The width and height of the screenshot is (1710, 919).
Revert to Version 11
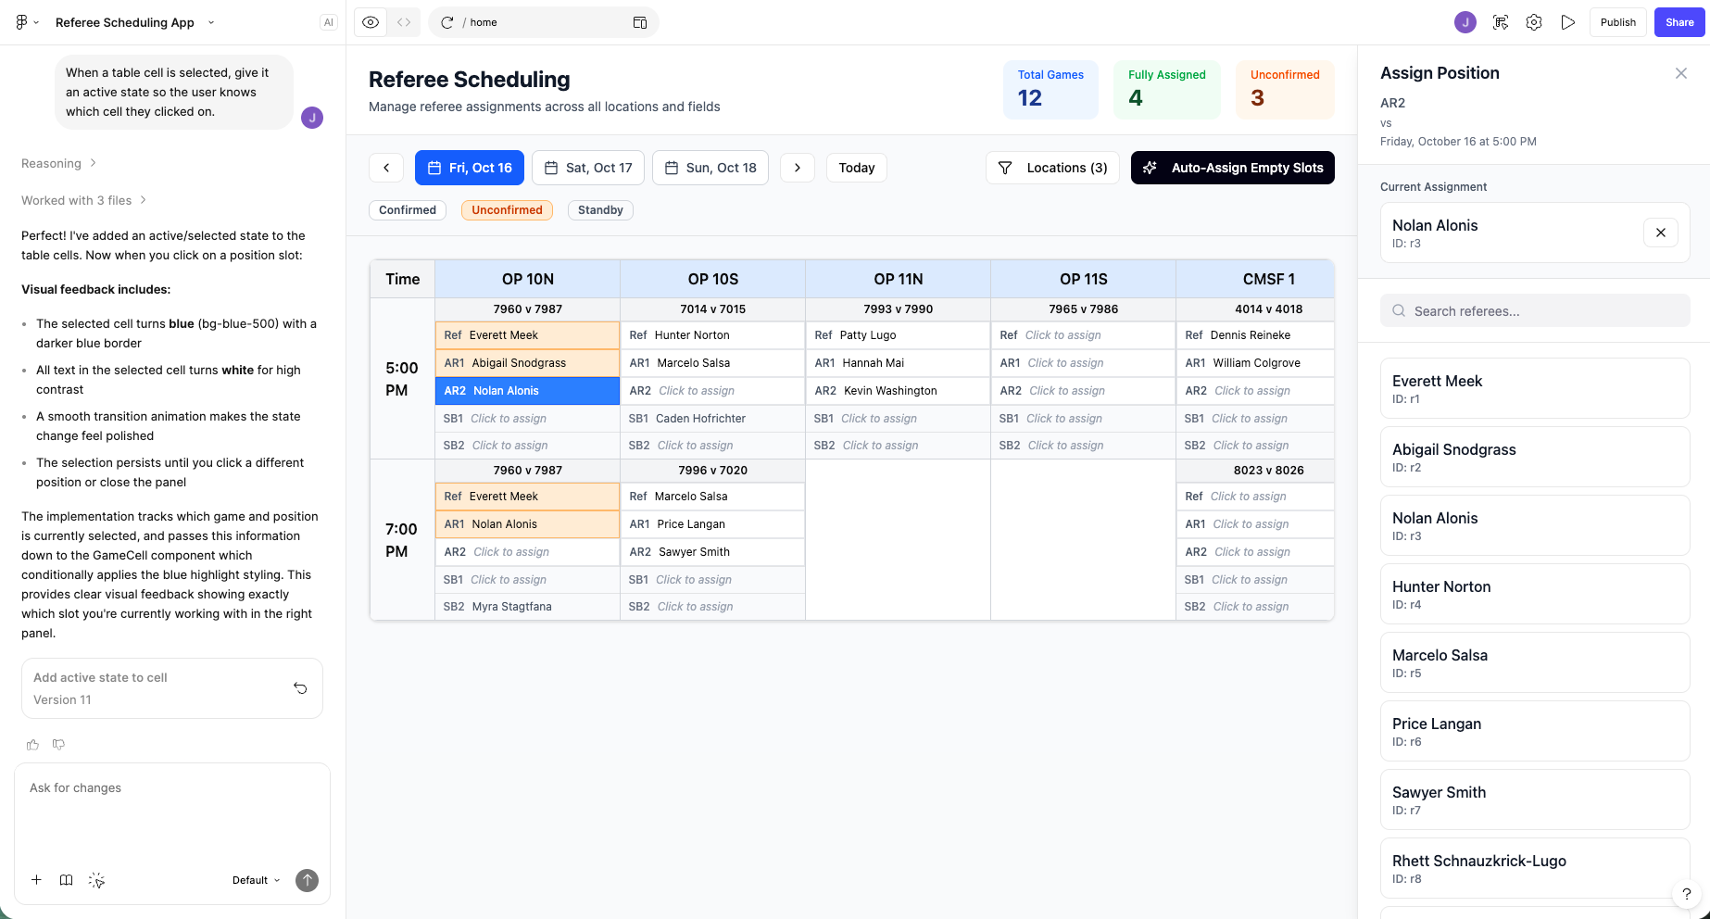coord(300,688)
